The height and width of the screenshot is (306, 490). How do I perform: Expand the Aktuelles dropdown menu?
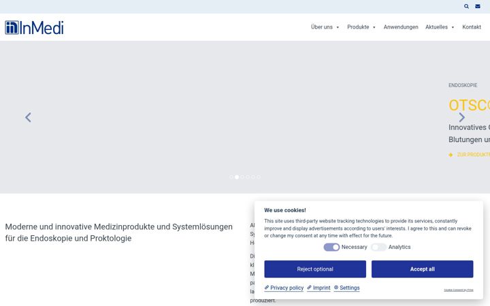[440, 27]
